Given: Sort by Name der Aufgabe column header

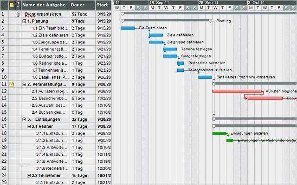Looking at the screenshot, I should [45, 5].
